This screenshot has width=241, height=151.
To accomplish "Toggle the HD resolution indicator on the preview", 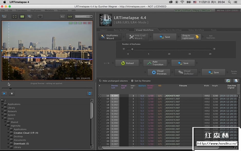I will [70, 23].
